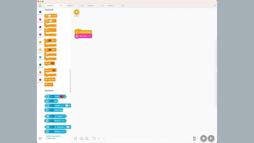Go to the Home screen icon

pos(40,6)
